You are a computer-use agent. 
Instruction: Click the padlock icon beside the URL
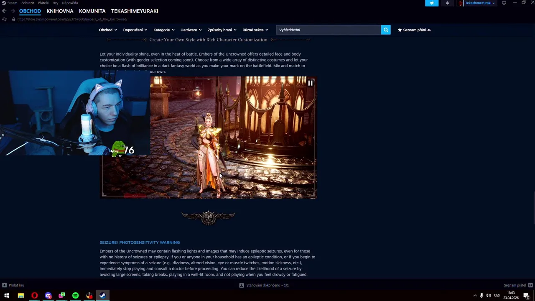[13, 19]
